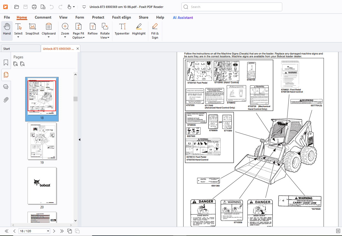Open the File menu
This screenshot has width=342, height=236.
click(7, 17)
